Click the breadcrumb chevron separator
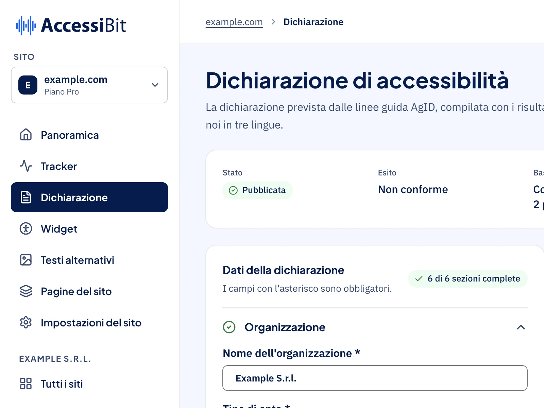544x408 pixels. 273,22
